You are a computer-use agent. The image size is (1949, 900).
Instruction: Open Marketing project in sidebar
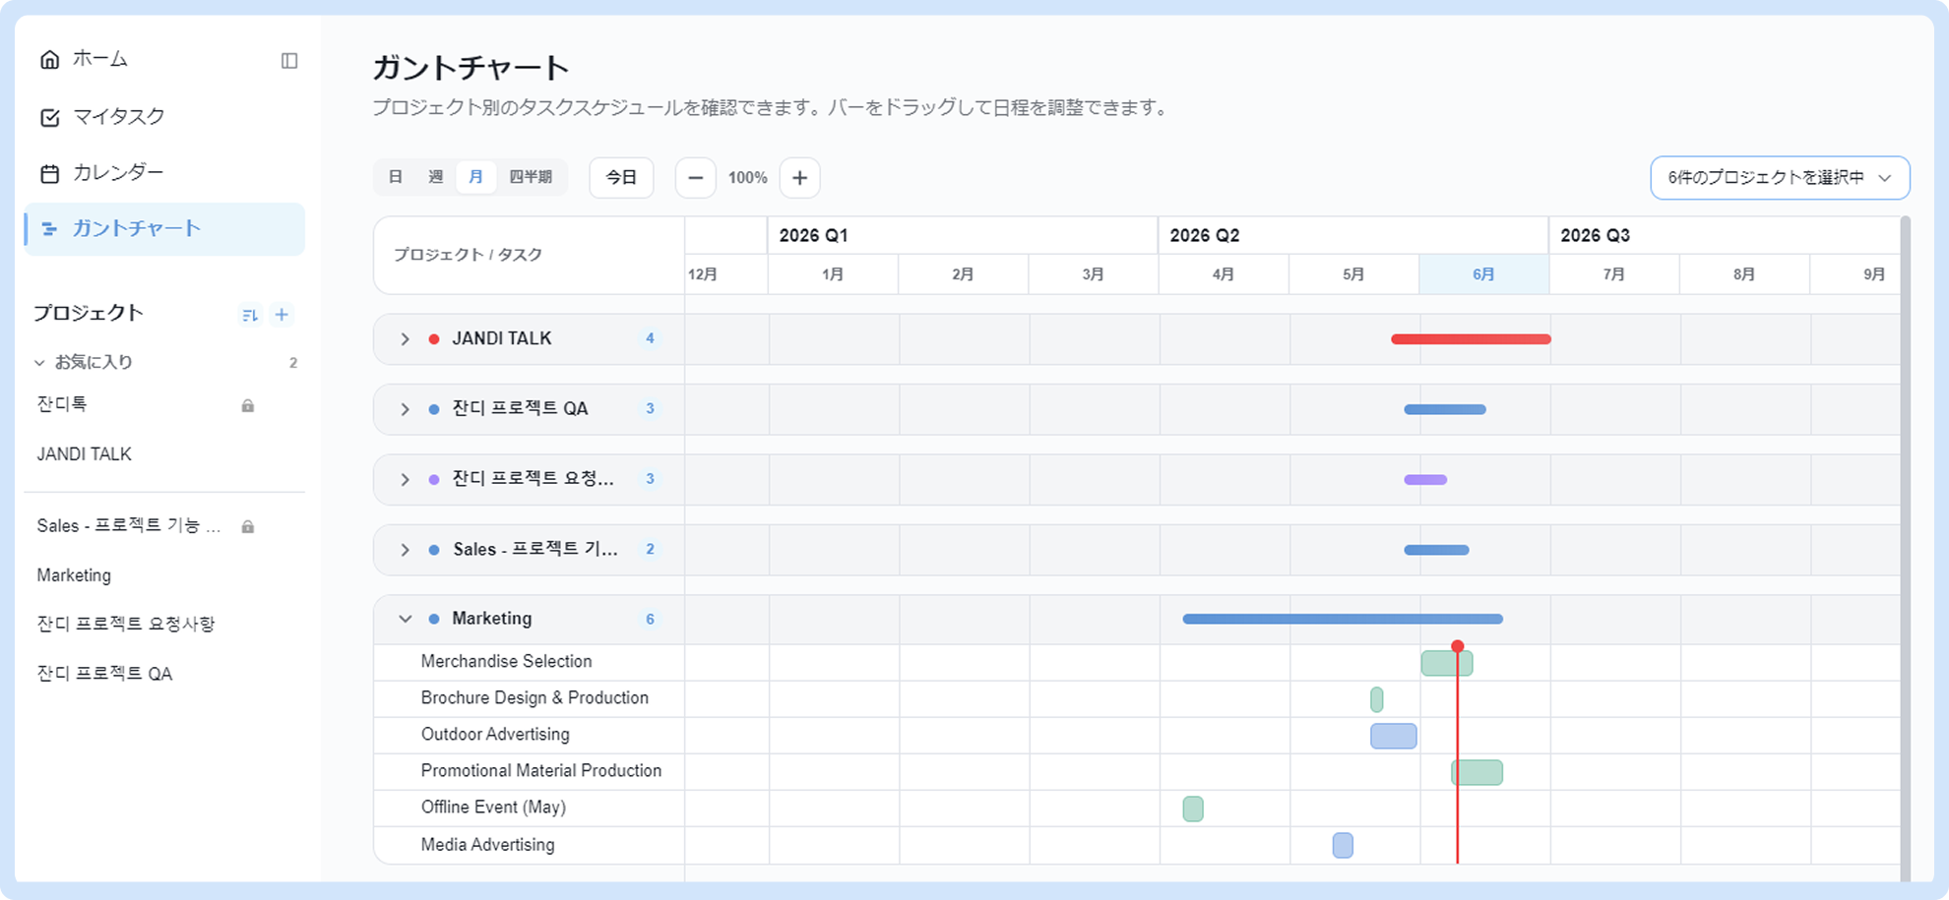pos(74,575)
